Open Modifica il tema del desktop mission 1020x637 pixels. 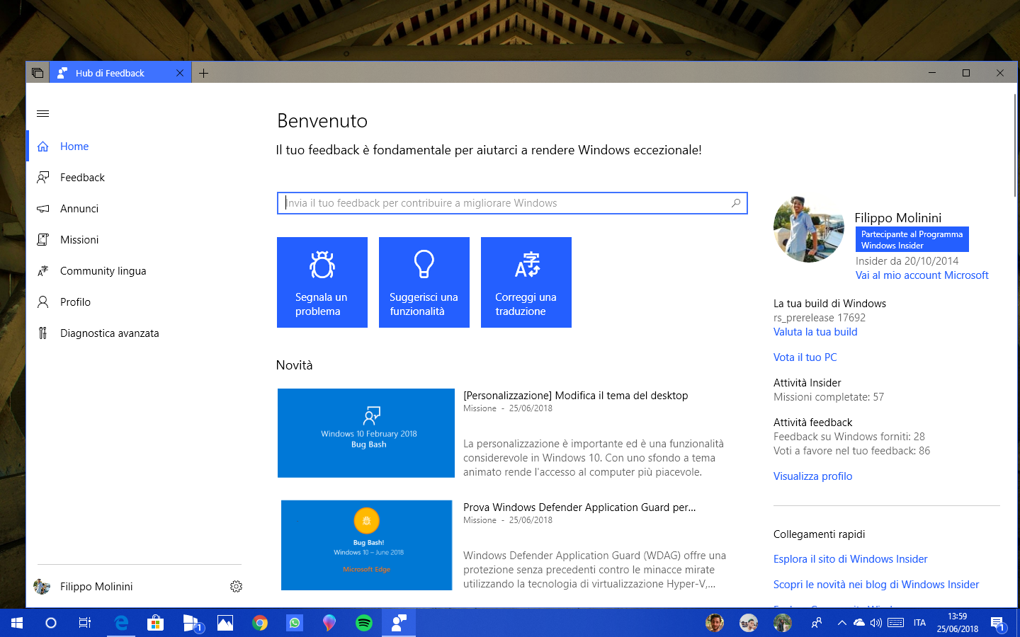[x=575, y=396]
